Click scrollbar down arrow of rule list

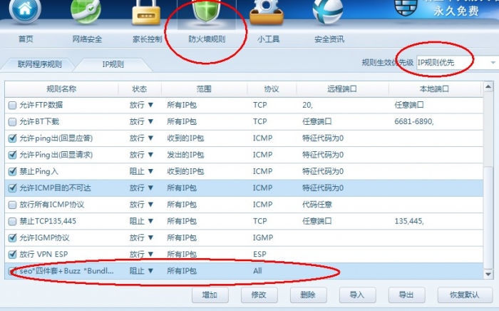(488, 274)
